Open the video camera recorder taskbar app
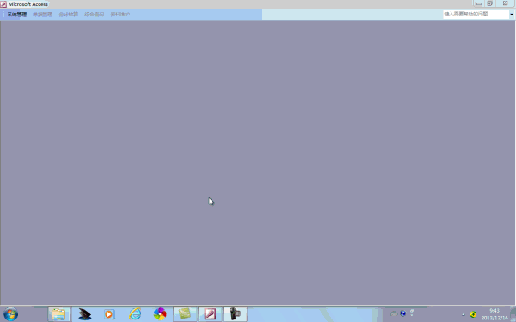 (235, 314)
